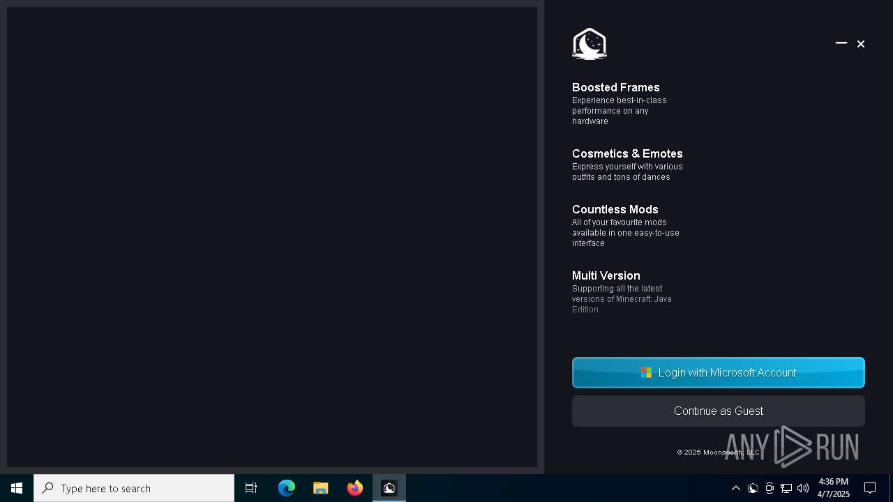Click the Lunar Client moon logo
The height and width of the screenshot is (502, 893).
[x=590, y=44]
